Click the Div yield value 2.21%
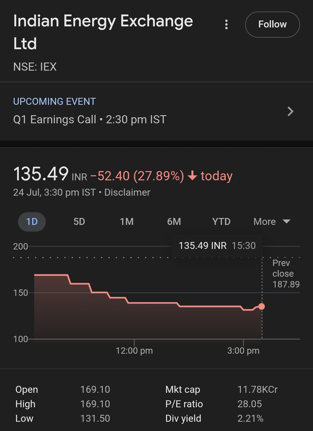 tap(250, 419)
